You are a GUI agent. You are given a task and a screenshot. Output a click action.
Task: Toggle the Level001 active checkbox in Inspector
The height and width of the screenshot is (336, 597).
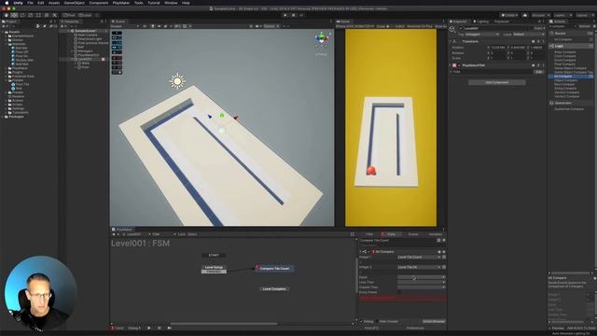click(x=460, y=29)
